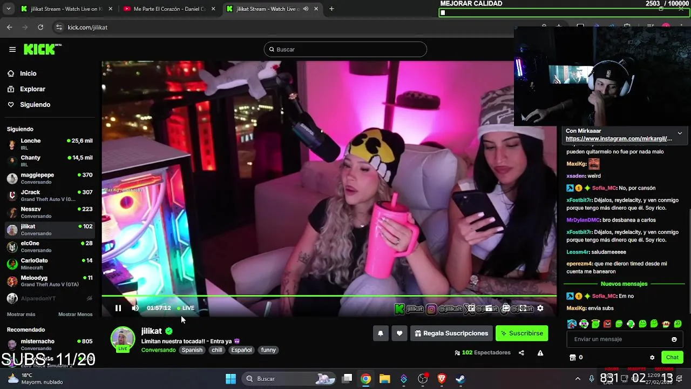691x389 pixels.
Task: Mute the video player volume
Action: (x=136, y=308)
